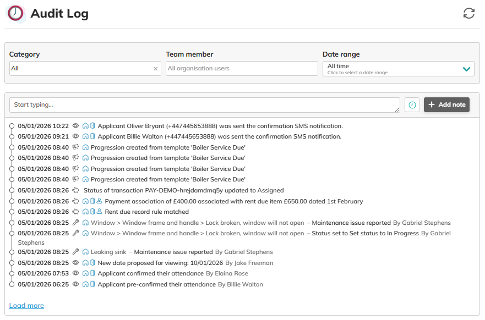Click the Load more link
Screen dimensions: 485x320
26,306
